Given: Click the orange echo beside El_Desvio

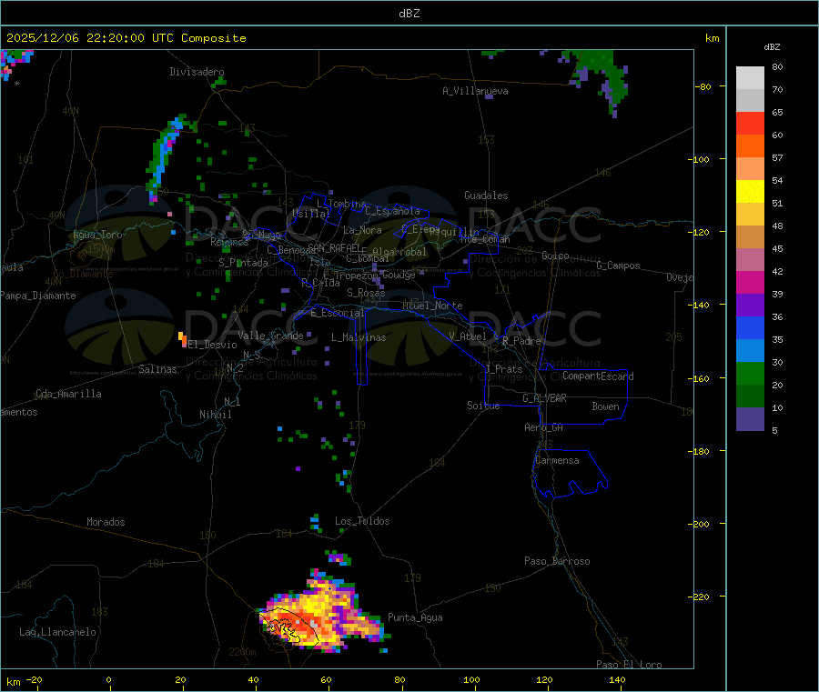Looking at the screenshot, I should tap(183, 340).
